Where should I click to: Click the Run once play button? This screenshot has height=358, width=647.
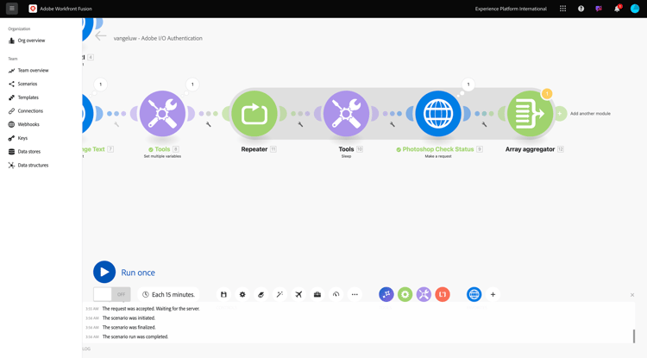[x=104, y=273]
